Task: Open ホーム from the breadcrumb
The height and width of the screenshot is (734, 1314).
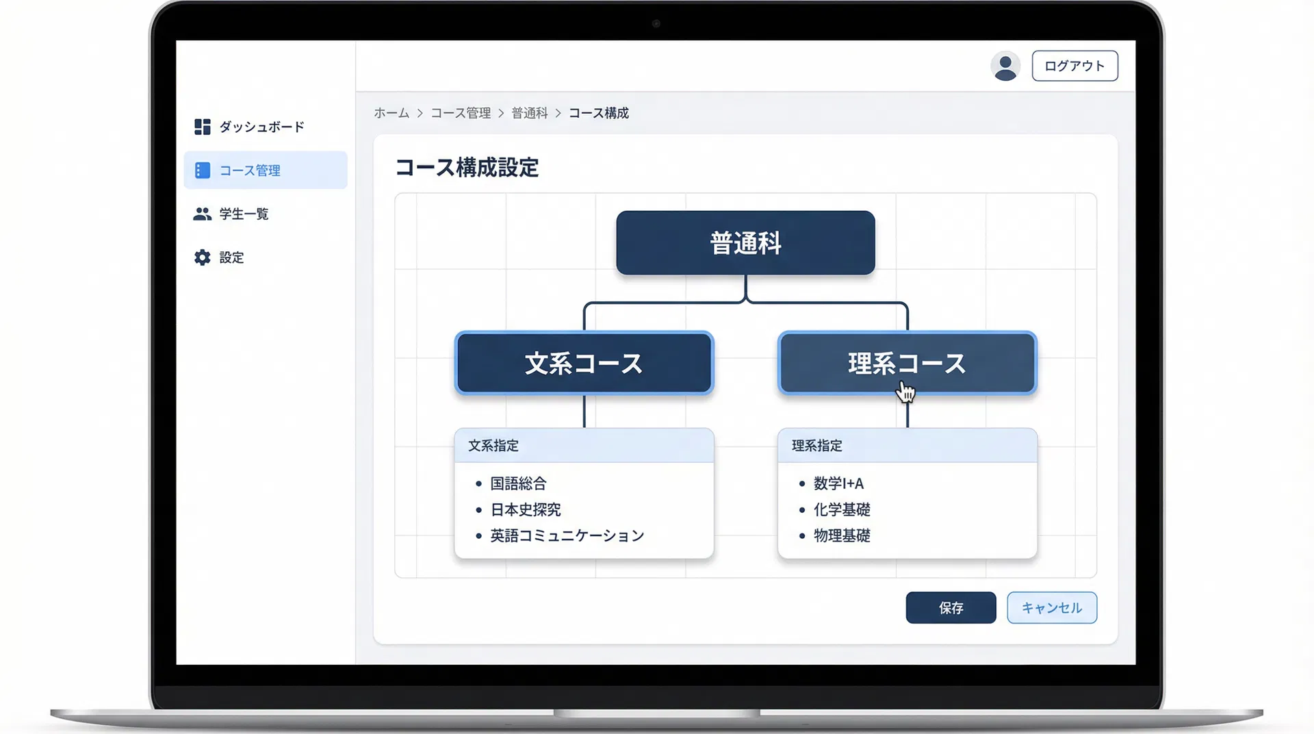Action: [x=391, y=113]
